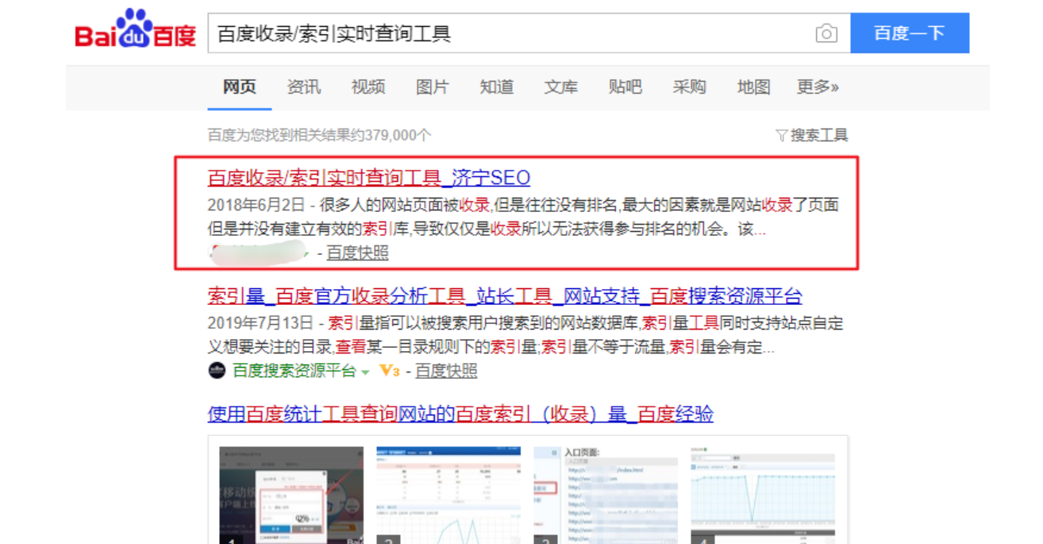Click the 百度一下 search button
Image resolution: width=1043 pixels, height=544 pixels.
click(910, 33)
